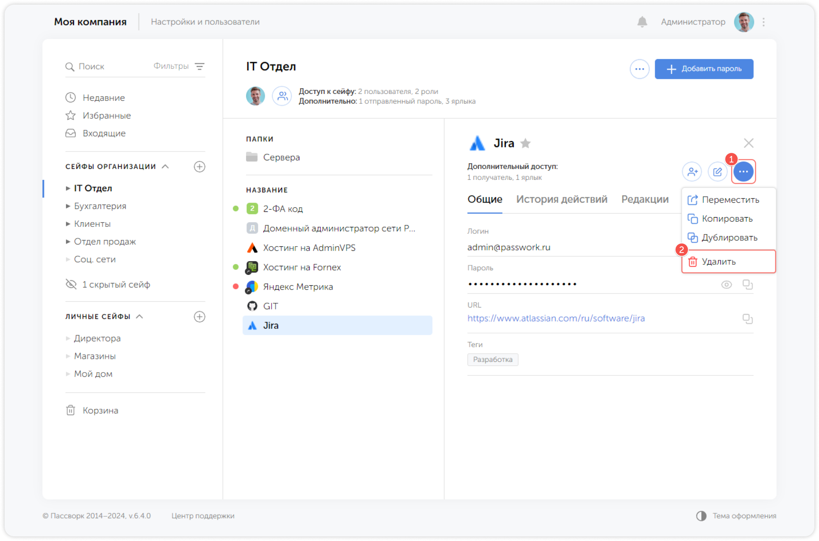Copy the URL with copy icon
Image resolution: width=819 pixels, height=541 pixels.
[x=747, y=318]
